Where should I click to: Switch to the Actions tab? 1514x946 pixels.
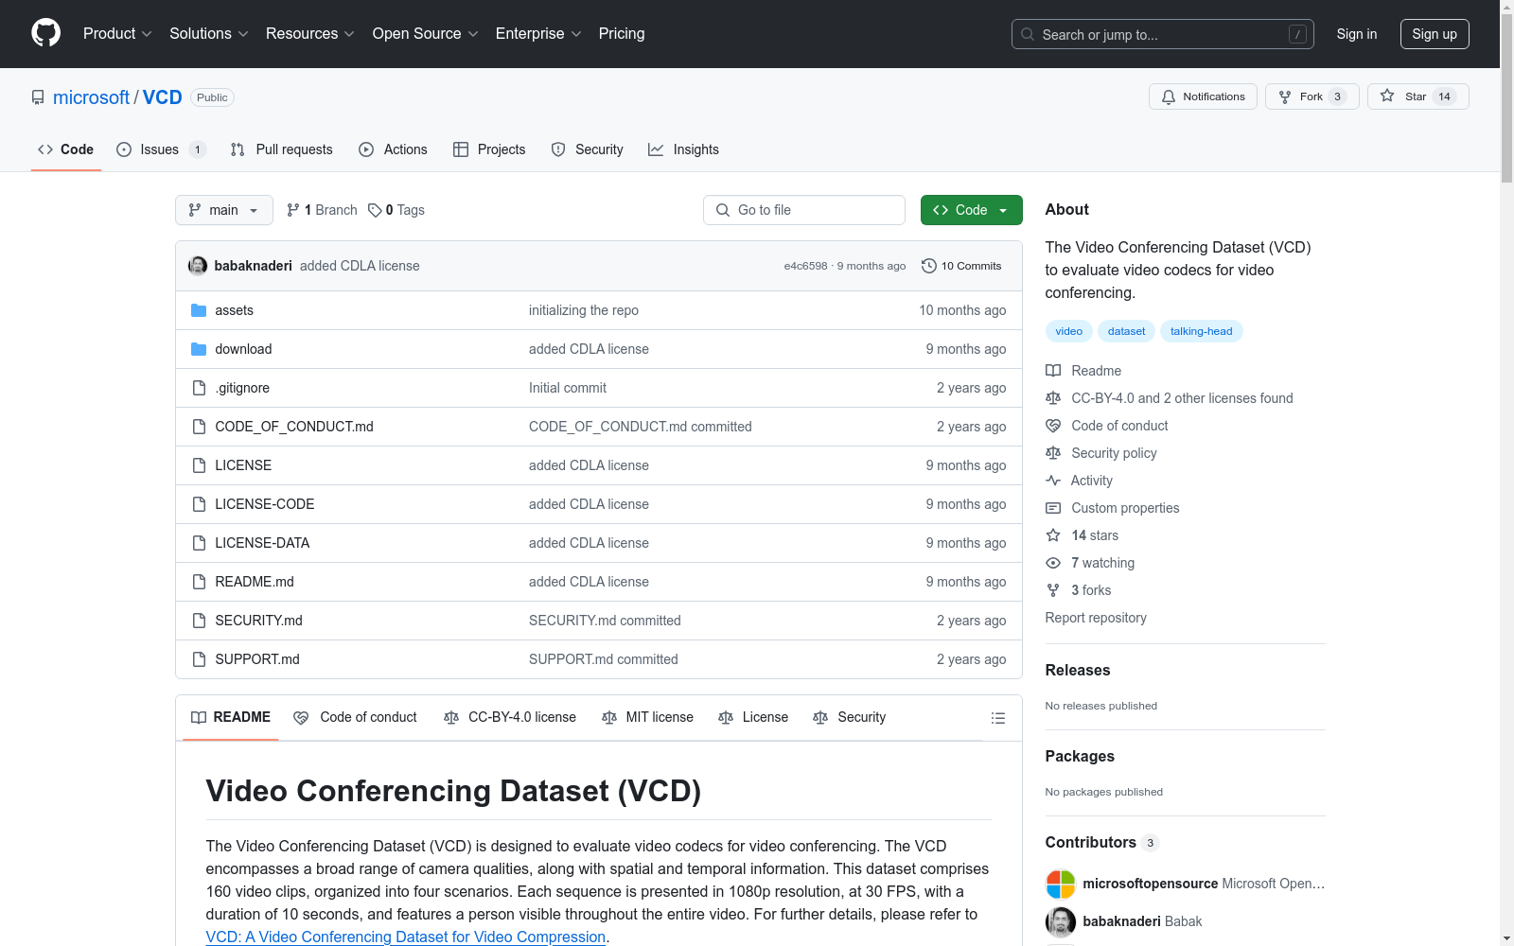click(394, 149)
